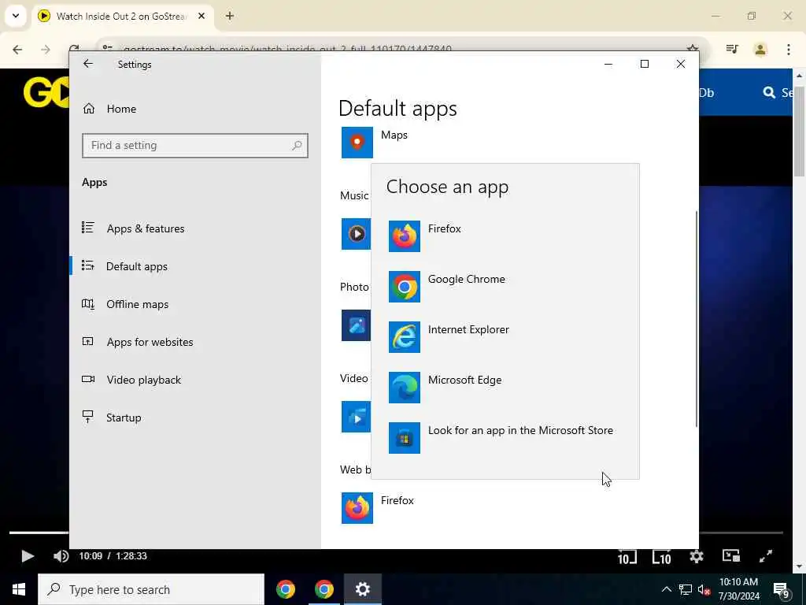Click the Find a setting search box
The height and width of the screenshot is (605, 806).
(x=195, y=146)
